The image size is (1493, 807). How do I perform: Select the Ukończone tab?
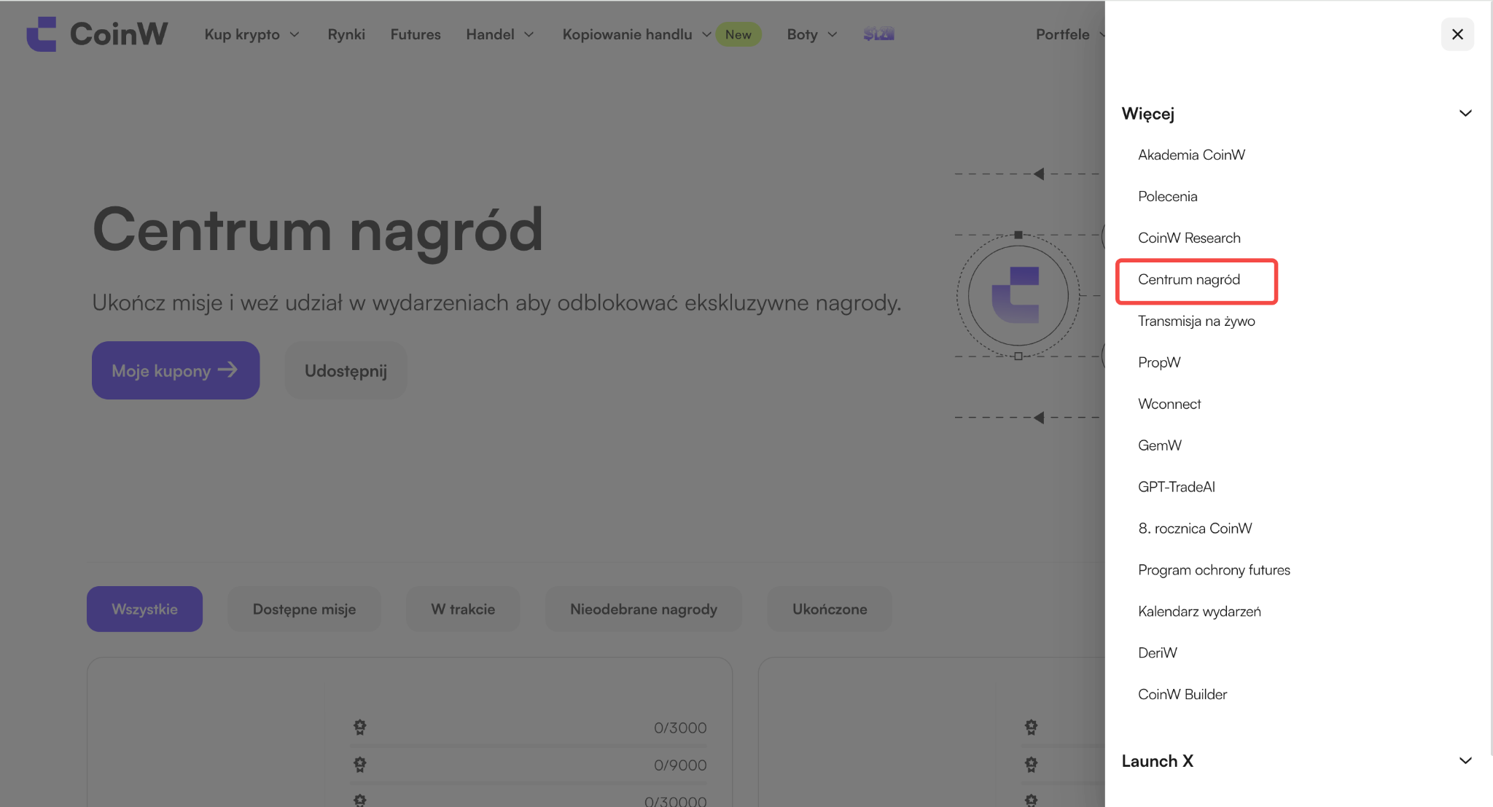830,609
